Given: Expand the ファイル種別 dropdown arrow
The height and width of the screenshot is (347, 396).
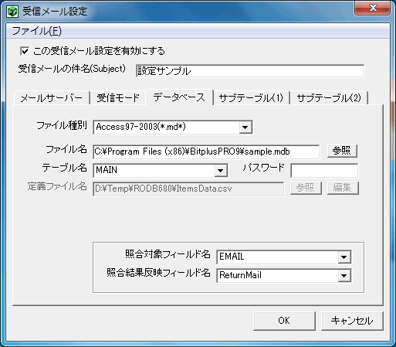Looking at the screenshot, I should click(245, 128).
